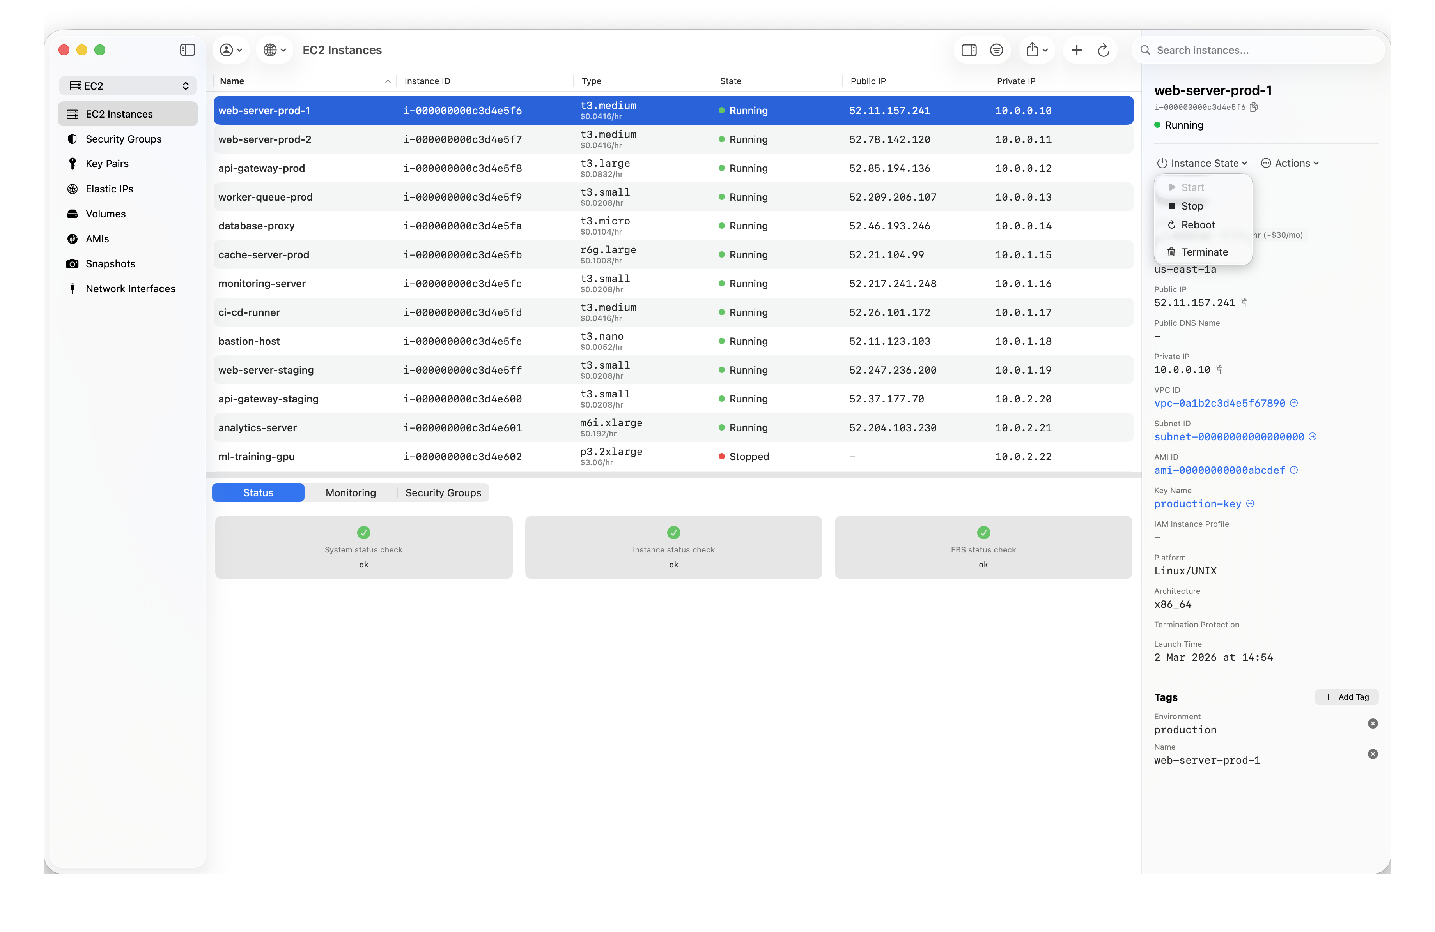
Task: Expand the Actions dropdown
Action: point(1290,163)
